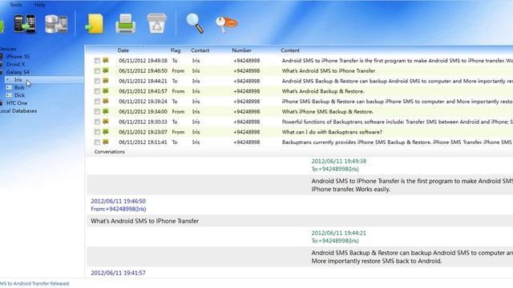Select Galaxy S4 in the devices tree
The width and height of the screenshot is (513, 288).
[x=18, y=72]
